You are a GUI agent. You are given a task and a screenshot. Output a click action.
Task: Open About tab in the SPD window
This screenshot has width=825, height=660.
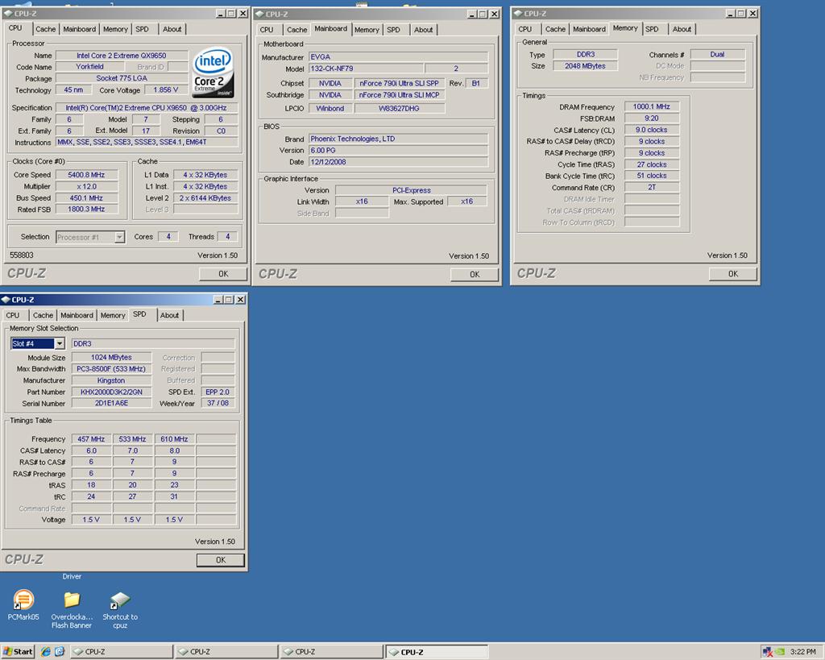[x=169, y=315]
